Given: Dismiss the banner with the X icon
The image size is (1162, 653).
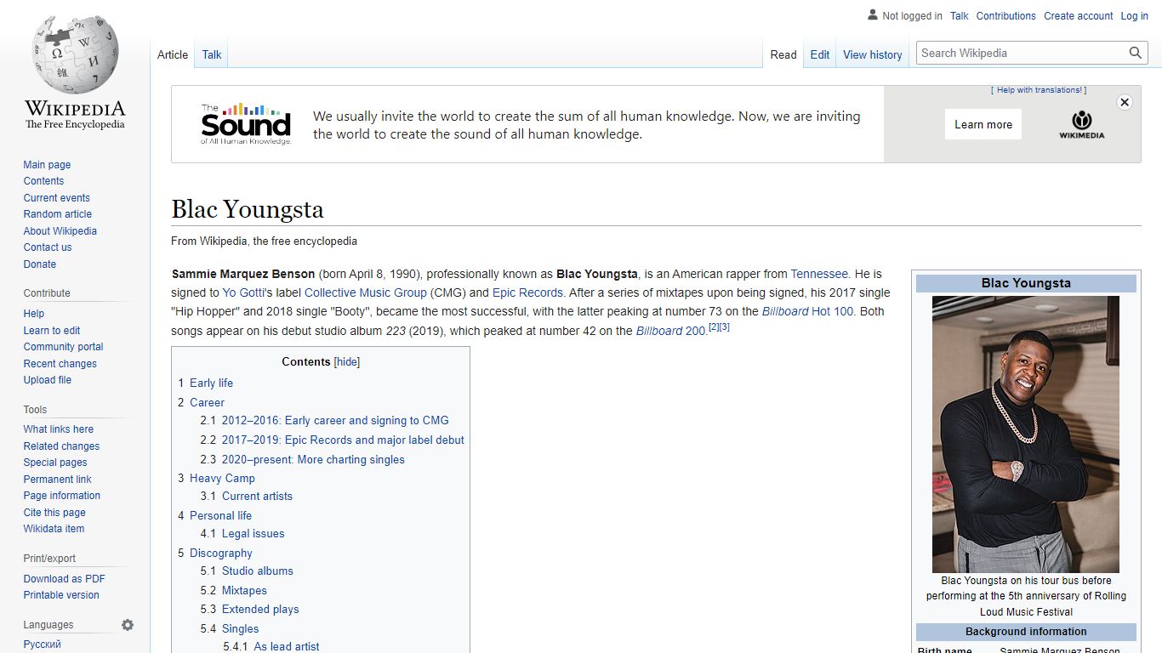Looking at the screenshot, I should pyautogui.click(x=1125, y=102).
